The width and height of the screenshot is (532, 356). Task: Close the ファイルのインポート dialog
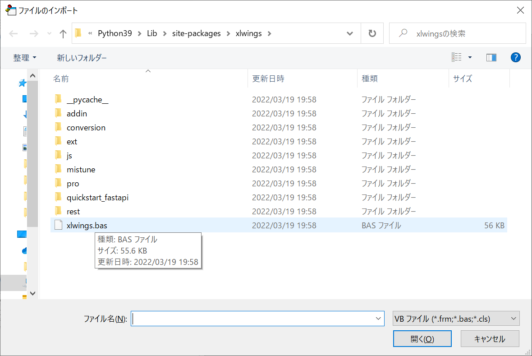[520, 10]
